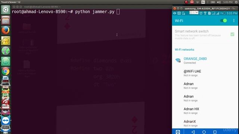Image resolution: width=239 pixels, height=134 pixels.
Task: Open the 5:05 PM clock menu
Action: coord(228,2)
